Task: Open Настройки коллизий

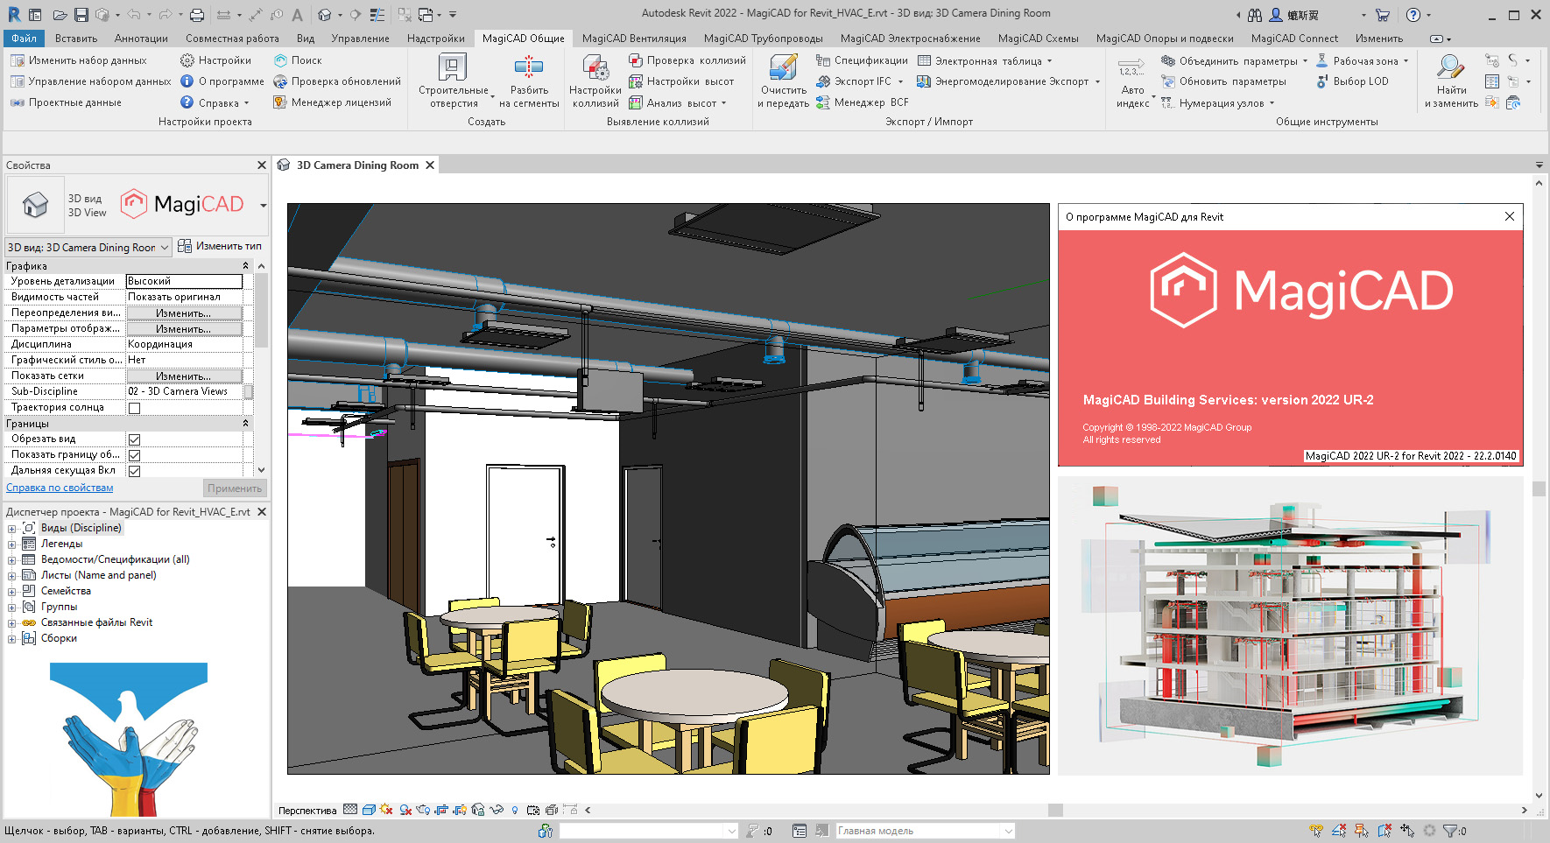Action: 595,81
